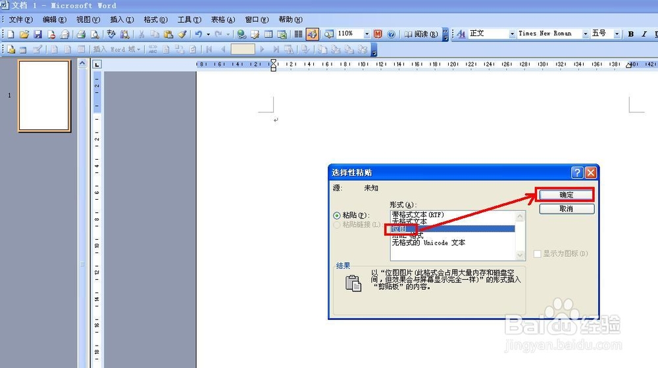This screenshot has width=658, height=368.
Task: Toggle Italic formatting
Action: (x=644, y=34)
